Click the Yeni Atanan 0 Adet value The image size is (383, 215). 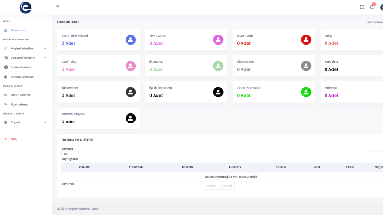pyautogui.click(x=156, y=43)
